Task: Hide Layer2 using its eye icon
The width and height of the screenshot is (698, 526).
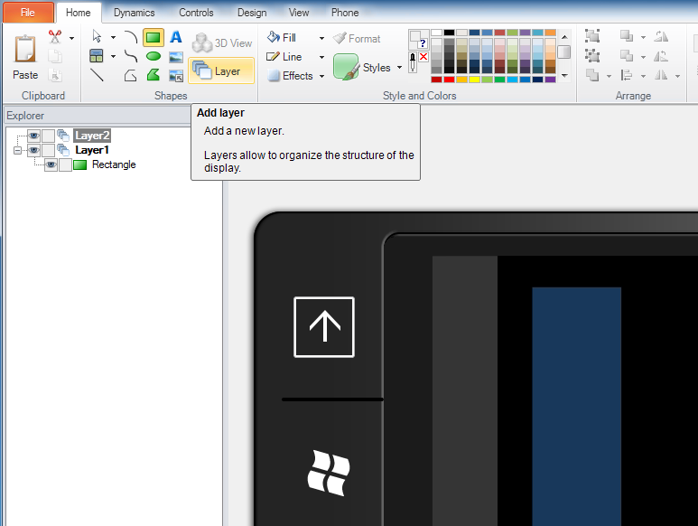Action: [x=33, y=136]
